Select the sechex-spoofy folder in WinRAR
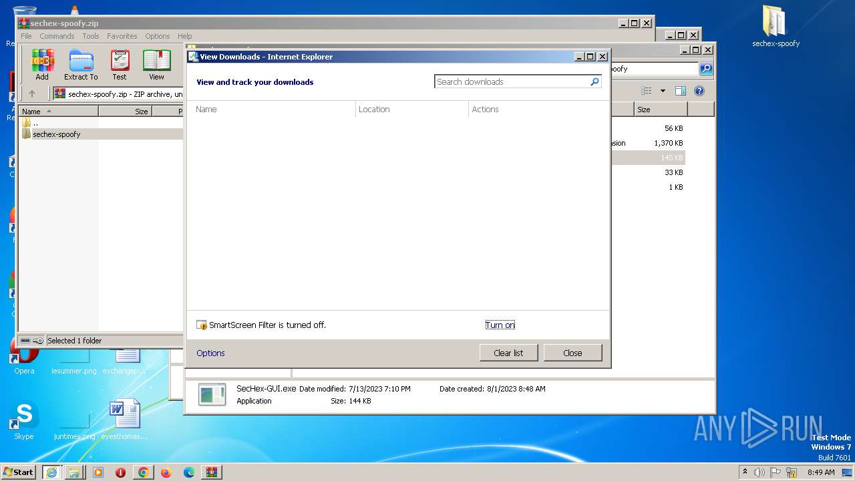 (x=57, y=134)
